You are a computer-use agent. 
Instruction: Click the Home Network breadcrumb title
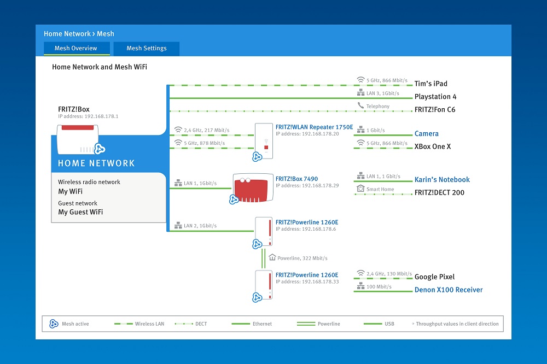click(x=67, y=34)
